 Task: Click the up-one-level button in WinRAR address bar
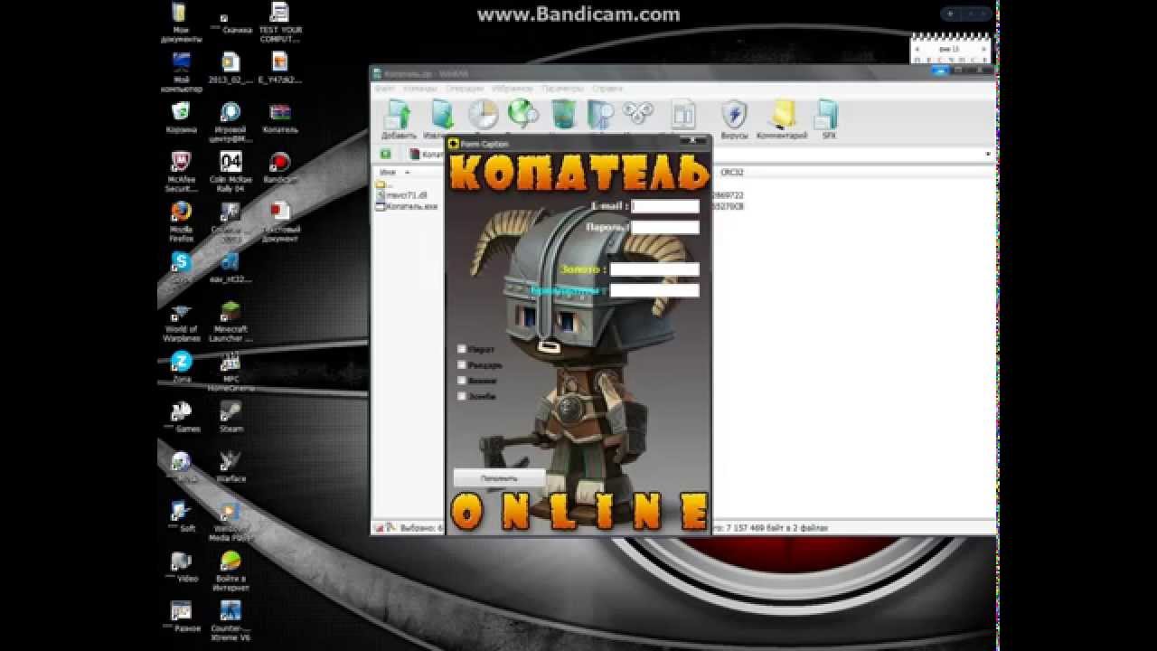[386, 154]
